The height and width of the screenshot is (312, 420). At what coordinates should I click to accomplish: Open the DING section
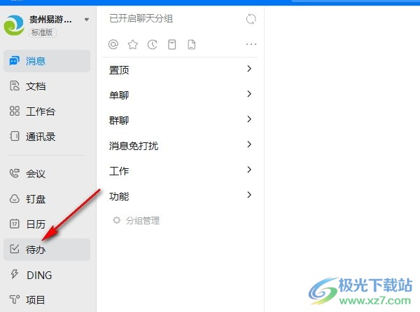pos(47,275)
